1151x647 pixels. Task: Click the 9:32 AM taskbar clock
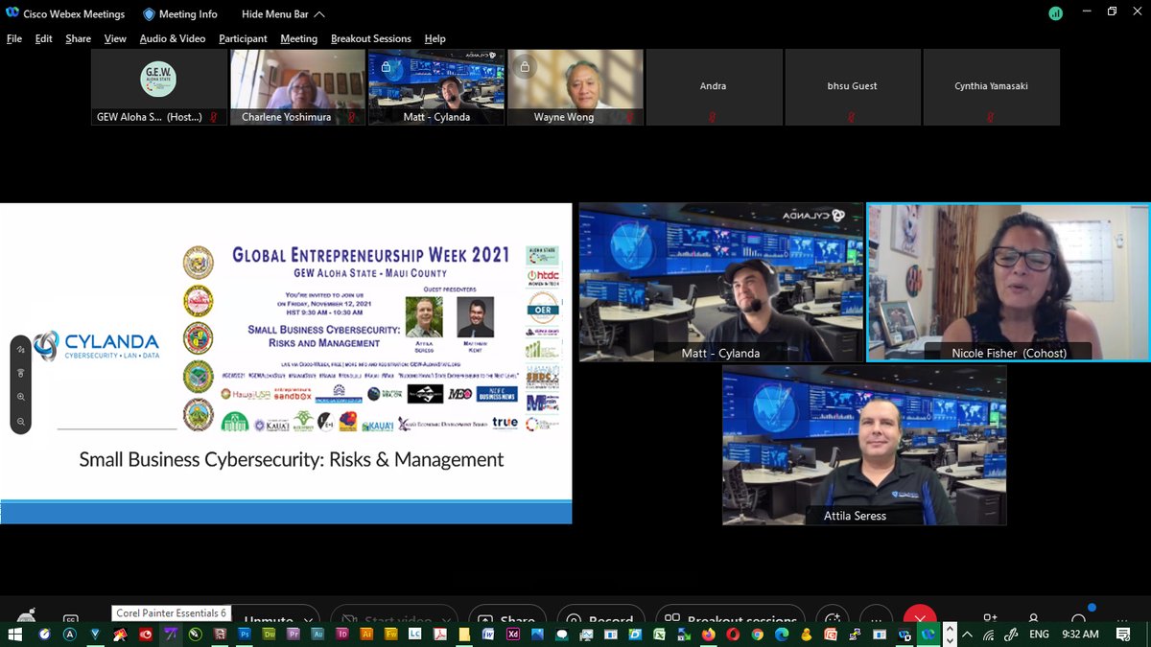[1080, 635]
